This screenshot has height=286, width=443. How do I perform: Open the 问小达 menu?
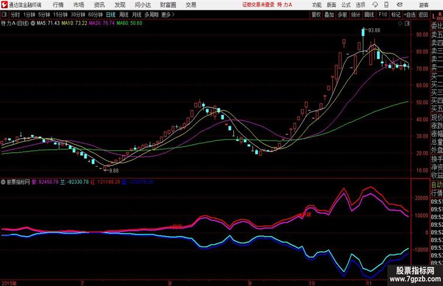coord(142,5)
